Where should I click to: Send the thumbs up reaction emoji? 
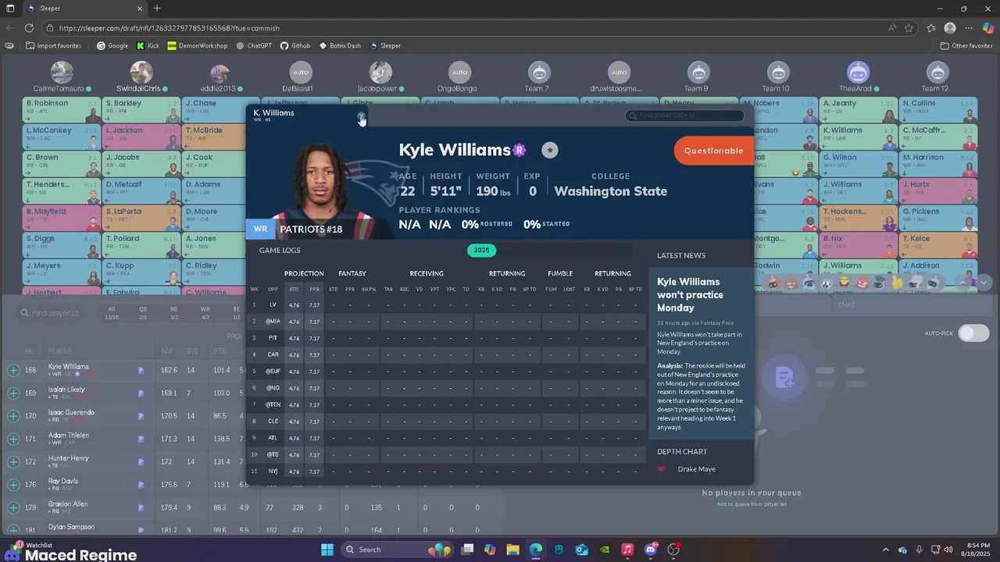pos(897,283)
